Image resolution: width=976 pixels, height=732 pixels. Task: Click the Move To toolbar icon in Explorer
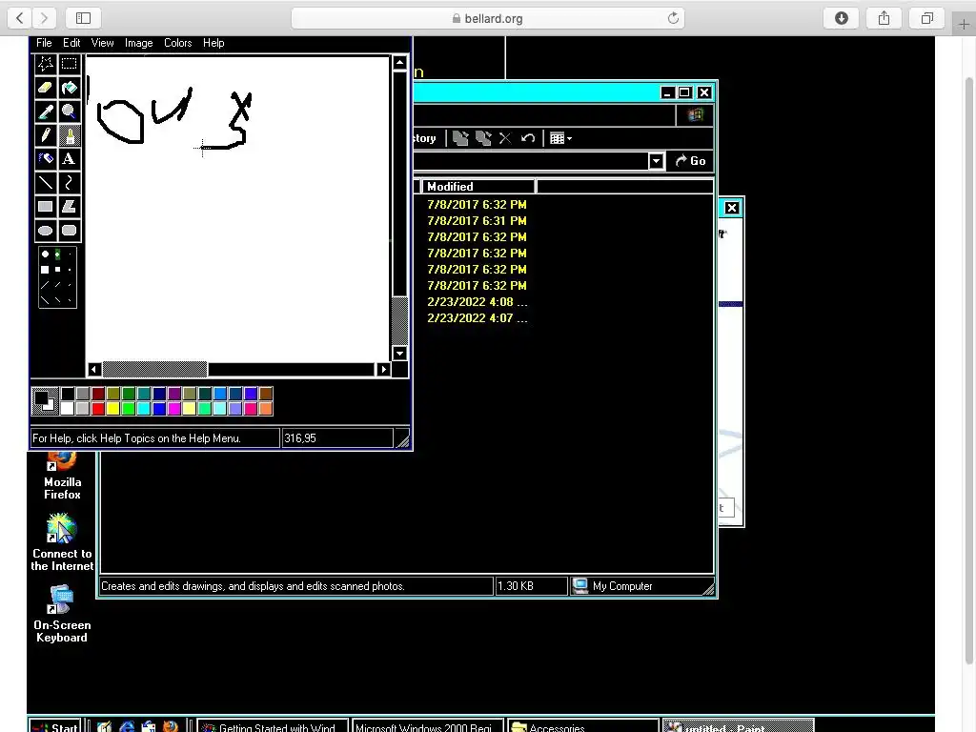[460, 138]
